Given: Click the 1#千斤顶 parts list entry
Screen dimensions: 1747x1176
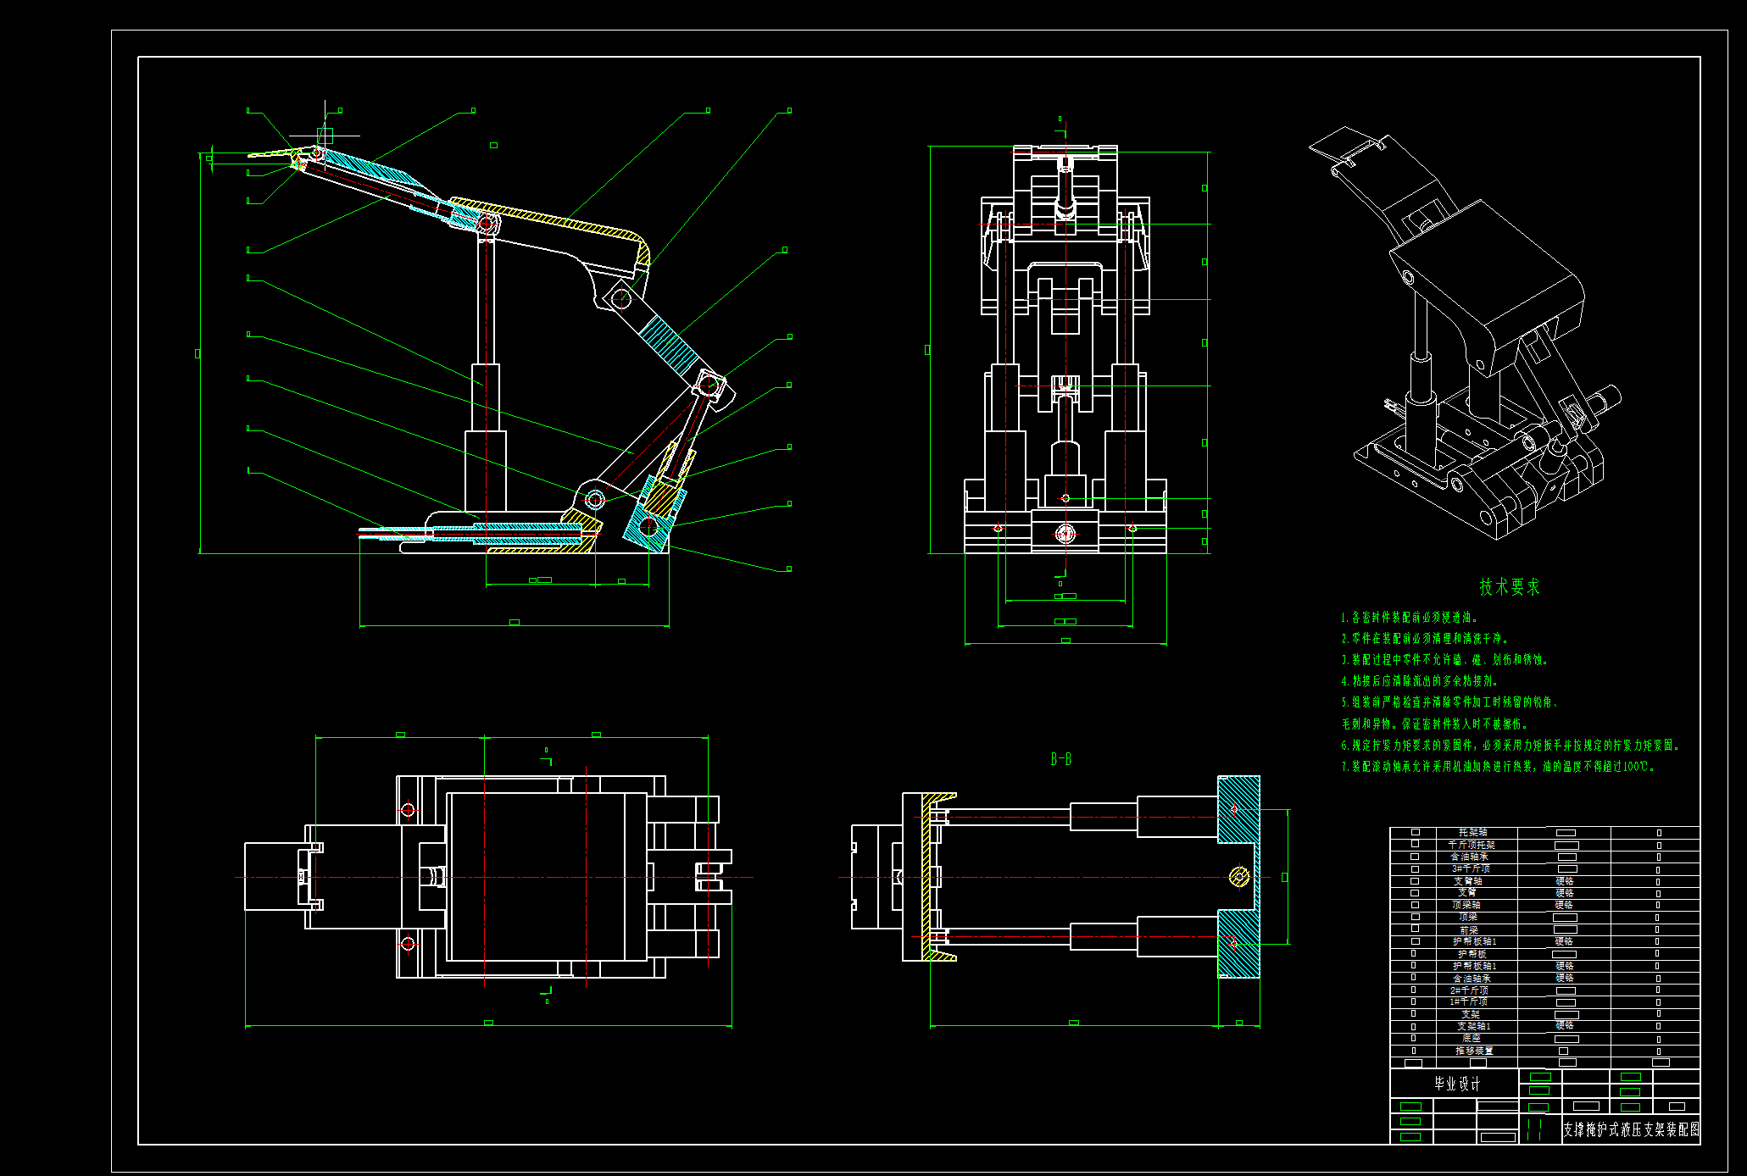Looking at the screenshot, I should [x=1469, y=1001].
